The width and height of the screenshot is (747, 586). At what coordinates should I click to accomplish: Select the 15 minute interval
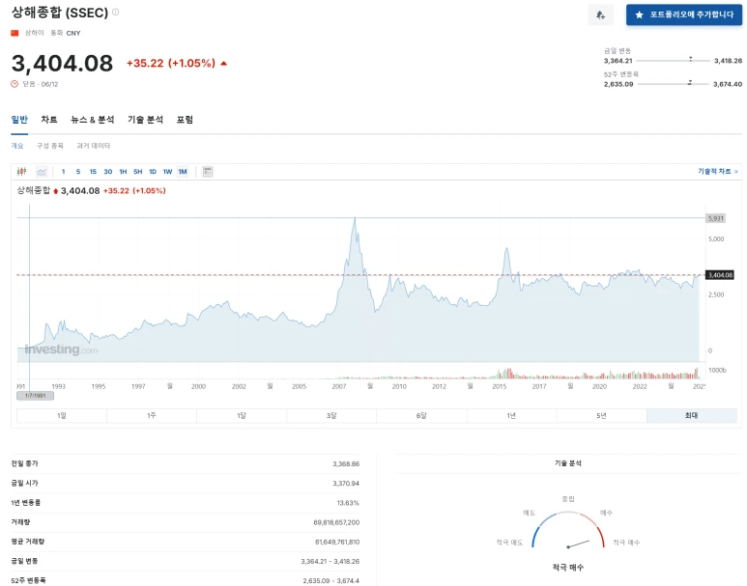[93, 172]
